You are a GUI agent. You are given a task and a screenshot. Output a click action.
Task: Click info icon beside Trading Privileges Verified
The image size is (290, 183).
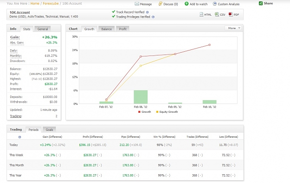[x=153, y=17]
